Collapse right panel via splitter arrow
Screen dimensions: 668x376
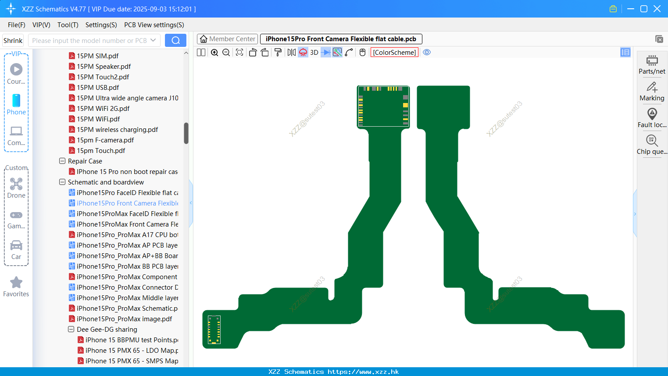point(635,214)
